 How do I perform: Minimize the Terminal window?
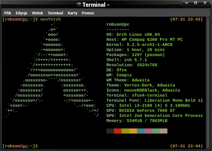tap(186, 3)
